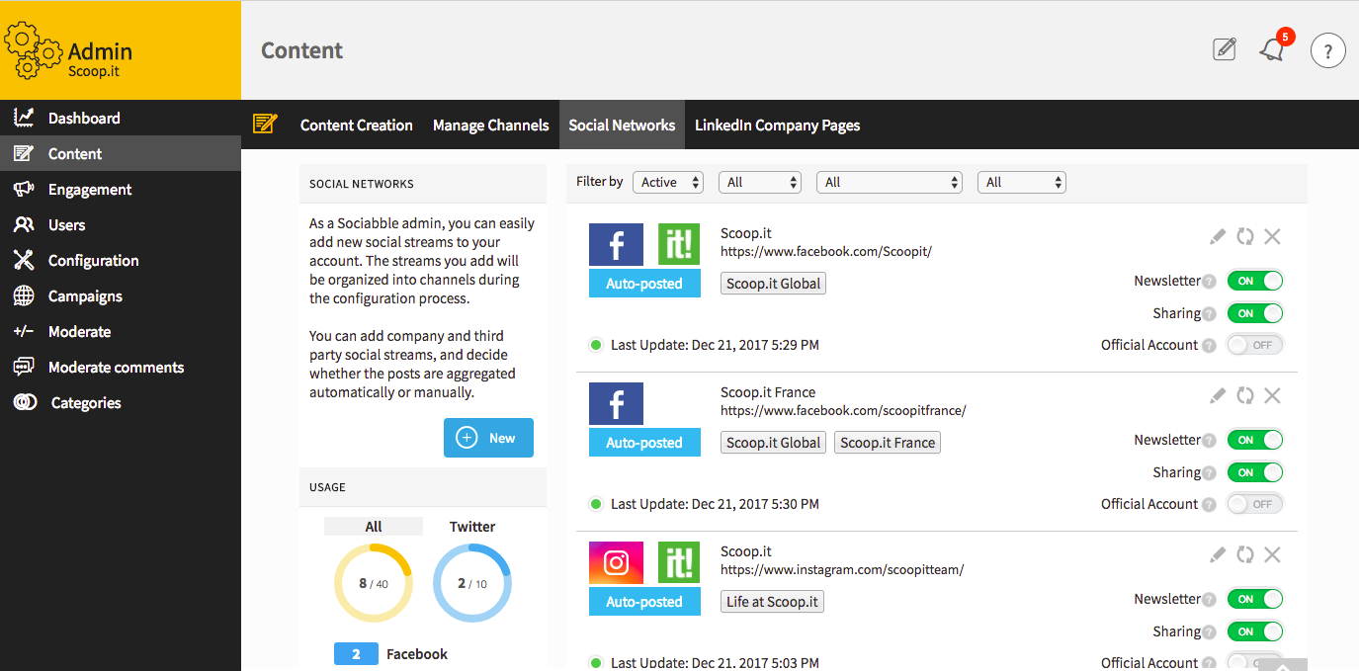Screen dimensions: 1359x671
Task: Click Life at Scoop.it channel tag
Action: [x=773, y=602]
